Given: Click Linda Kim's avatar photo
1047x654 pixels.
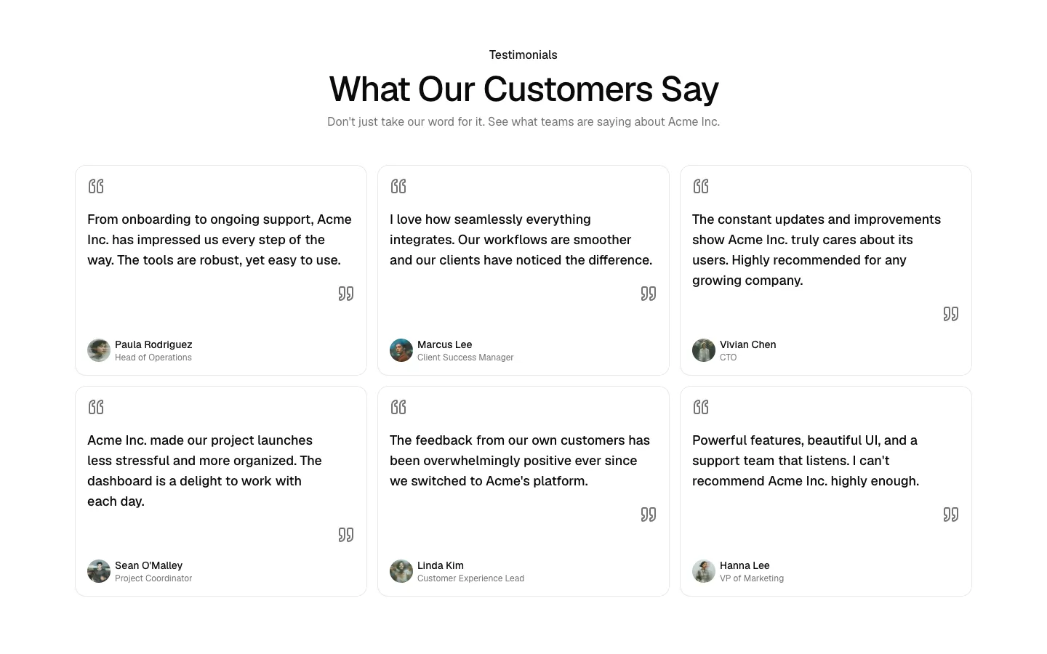Looking at the screenshot, I should click(x=401, y=571).
